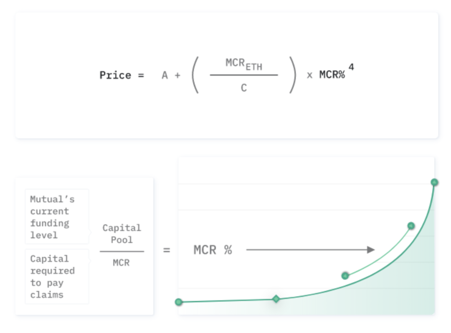Click the bold MCR% term in the formula
The width and height of the screenshot is (451, 333).
pyautogui.click(x=332, y=75)
